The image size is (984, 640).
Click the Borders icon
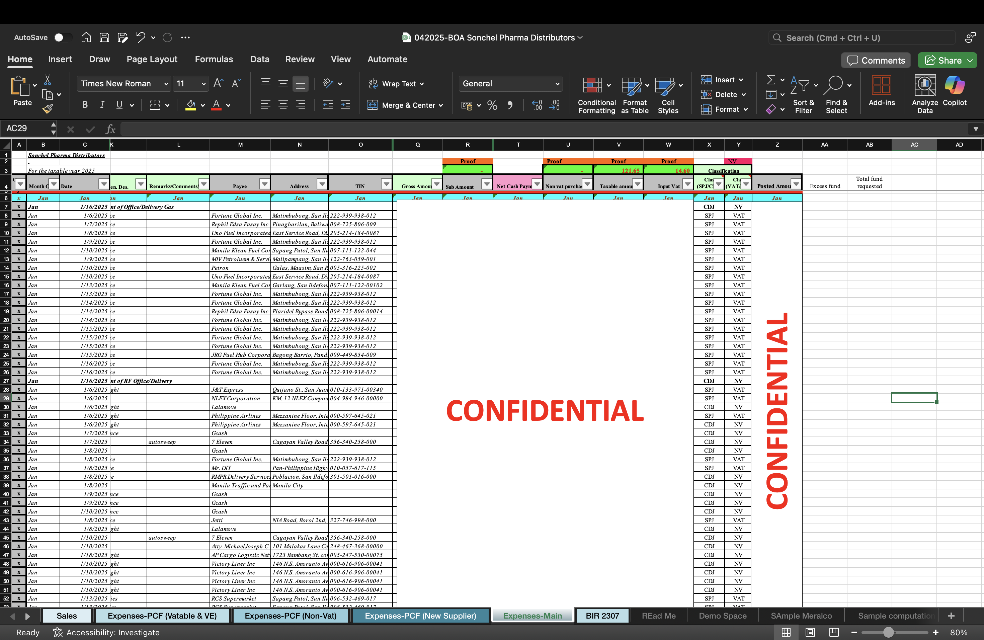click(x=155, y=105)
